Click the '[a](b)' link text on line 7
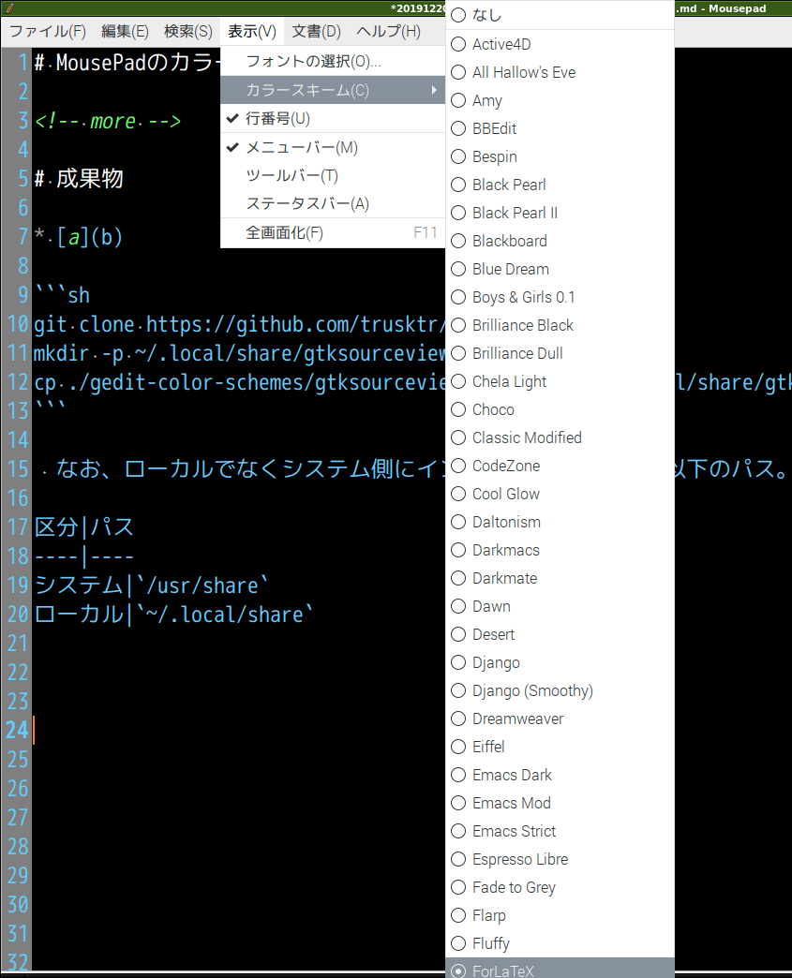The image size is (792, 978). click(89, 237)
